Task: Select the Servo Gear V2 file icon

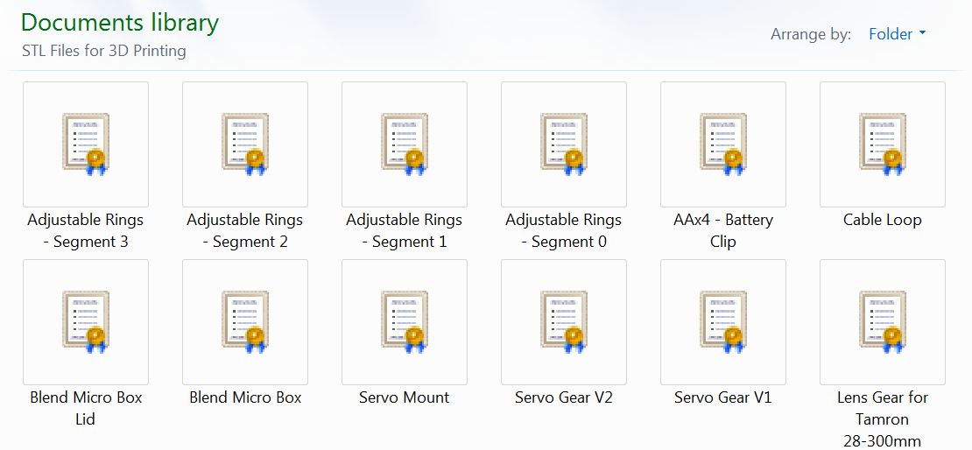Action: (563, 322)
